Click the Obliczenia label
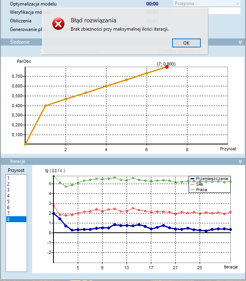246x281 pixels. [21, 21]
